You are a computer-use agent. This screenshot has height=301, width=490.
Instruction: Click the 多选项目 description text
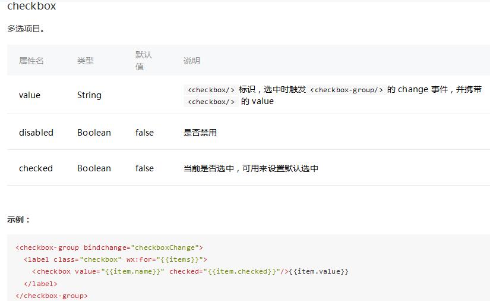pyautogui.click(x=26, y=29)
